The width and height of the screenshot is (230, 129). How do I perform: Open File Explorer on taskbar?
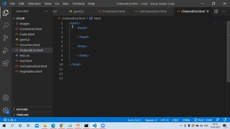click(x=45, y=126)
